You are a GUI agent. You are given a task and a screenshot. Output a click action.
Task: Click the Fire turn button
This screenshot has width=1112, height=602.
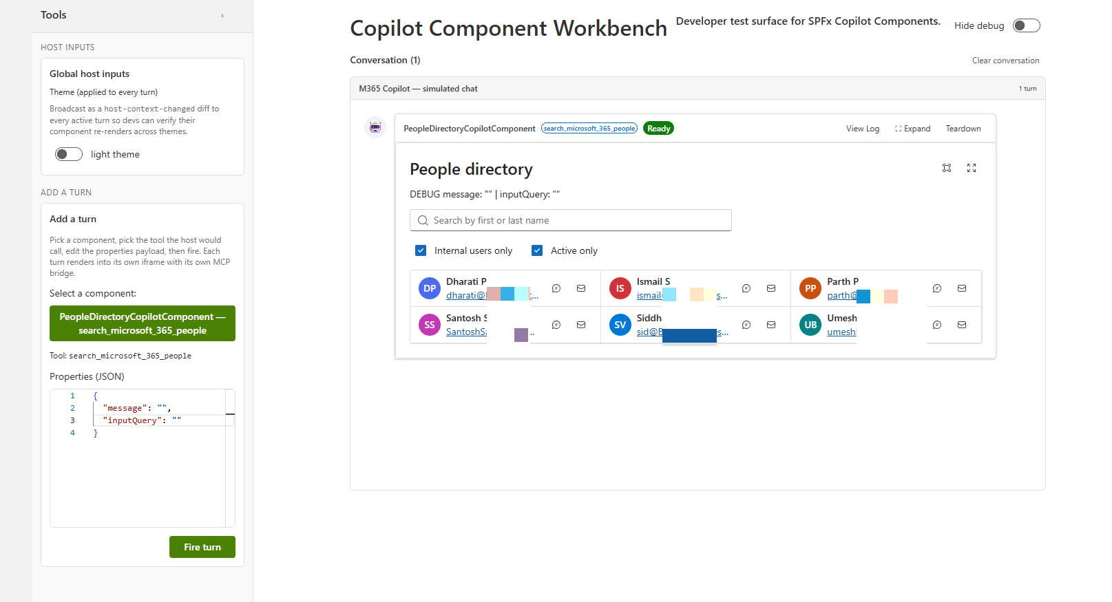202,547
